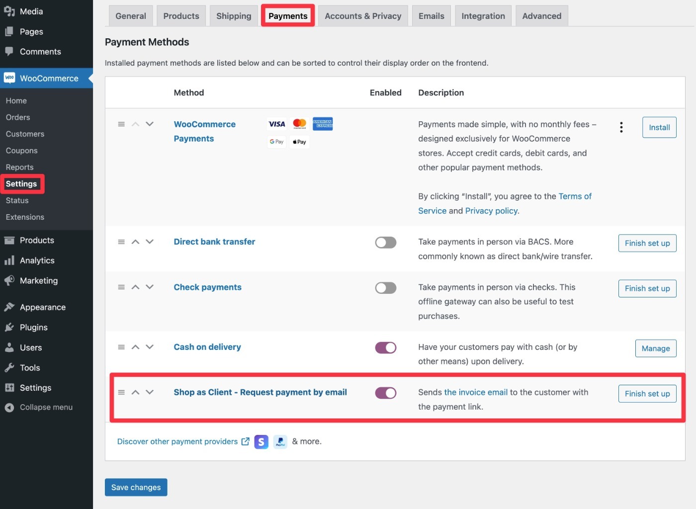Click the Media icon in the sidebar
This screenshot has width=696, height=509.
pyautogui.click(x=9, y=11)
